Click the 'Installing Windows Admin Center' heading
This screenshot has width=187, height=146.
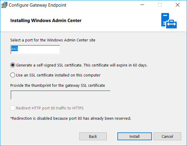46,21
